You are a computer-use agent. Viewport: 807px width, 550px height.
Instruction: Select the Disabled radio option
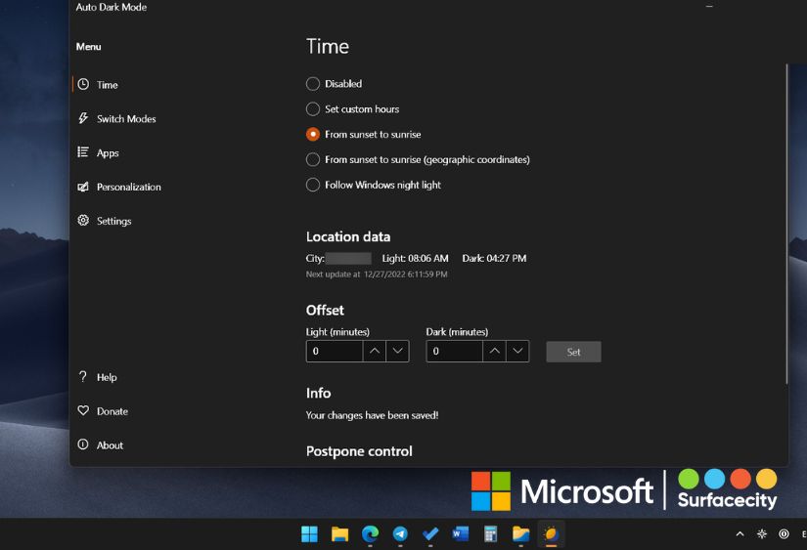[x=313, y=84]
